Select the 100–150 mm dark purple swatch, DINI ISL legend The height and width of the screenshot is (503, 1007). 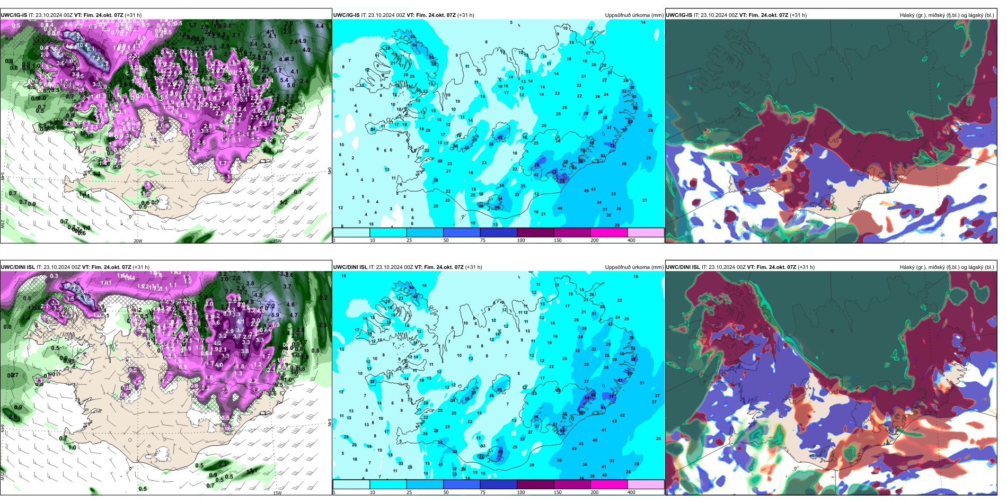pos(535,484)
